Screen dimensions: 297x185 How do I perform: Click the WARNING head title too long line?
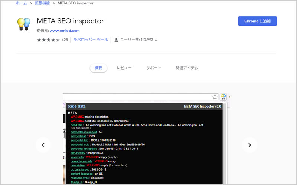[99, 121]
